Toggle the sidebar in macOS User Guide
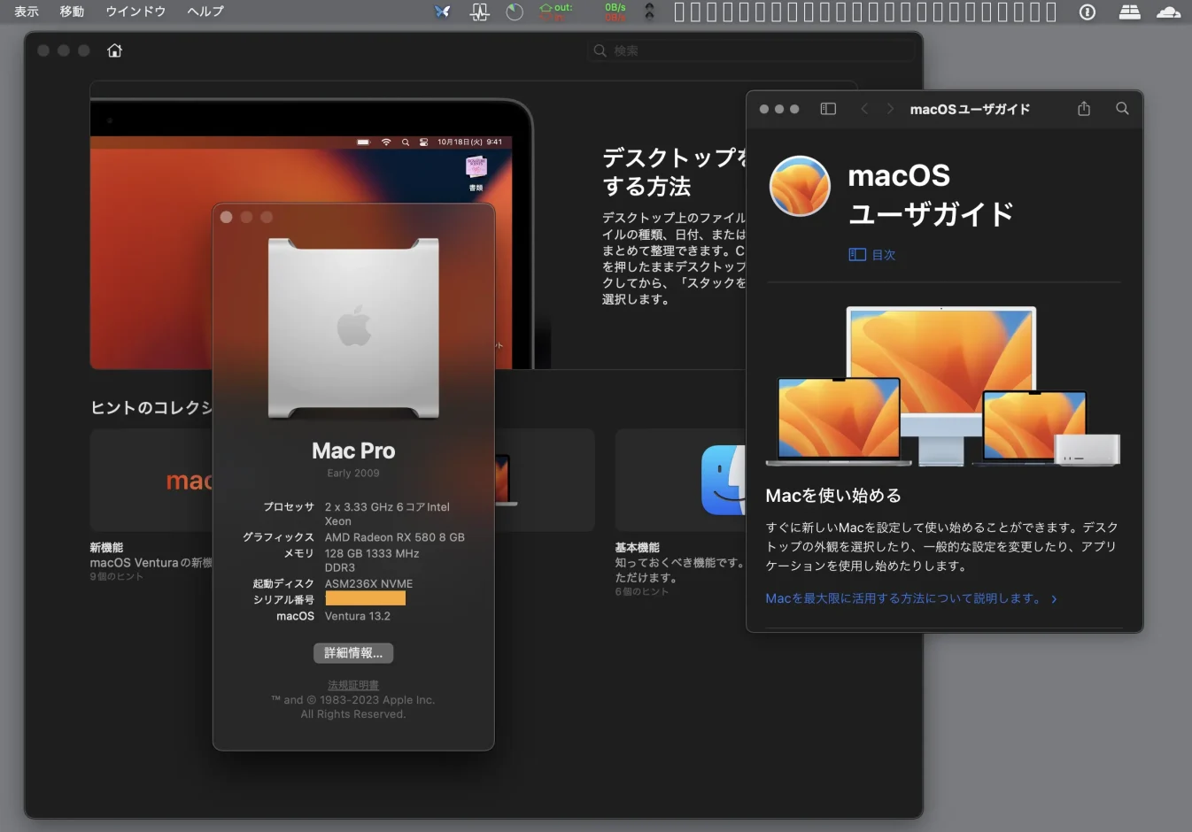 coord(828,109)
